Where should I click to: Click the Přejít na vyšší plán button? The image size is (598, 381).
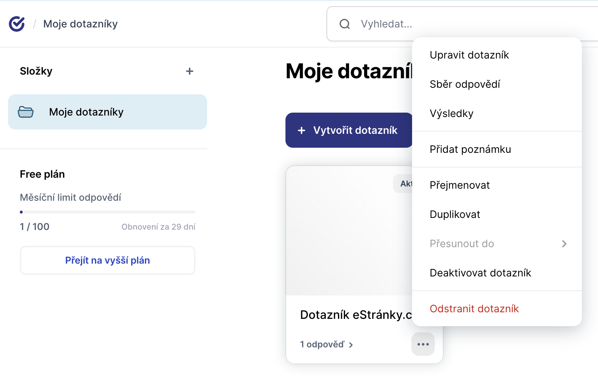pos(107,260)
